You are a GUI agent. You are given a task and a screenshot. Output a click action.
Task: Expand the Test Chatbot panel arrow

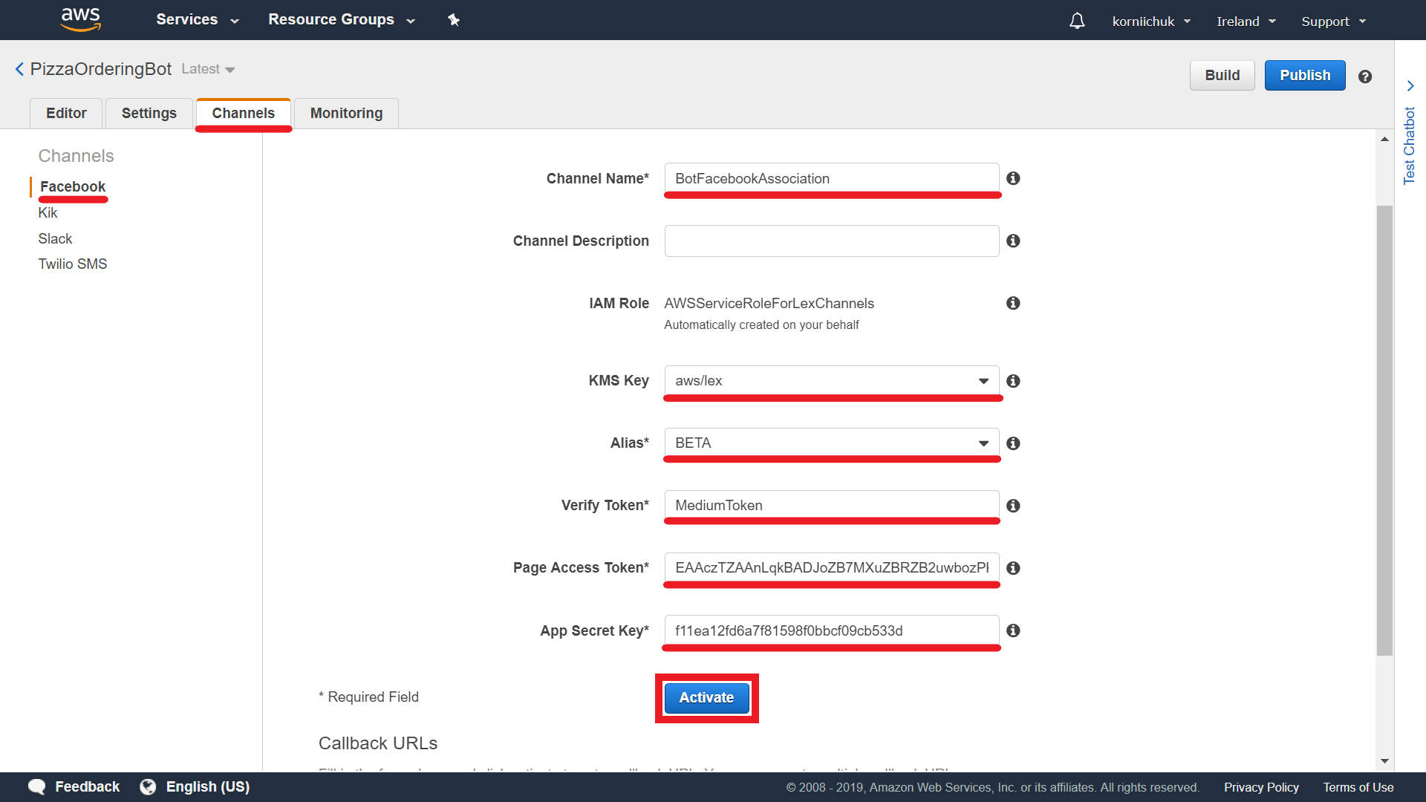1410,86
